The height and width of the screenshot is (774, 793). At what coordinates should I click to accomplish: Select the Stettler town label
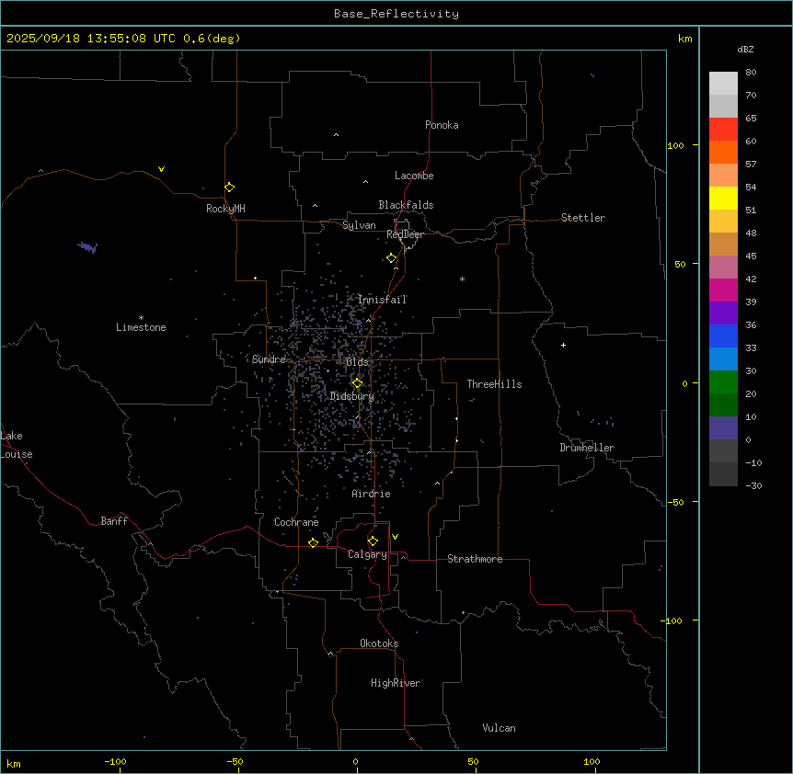click(583, 218)
